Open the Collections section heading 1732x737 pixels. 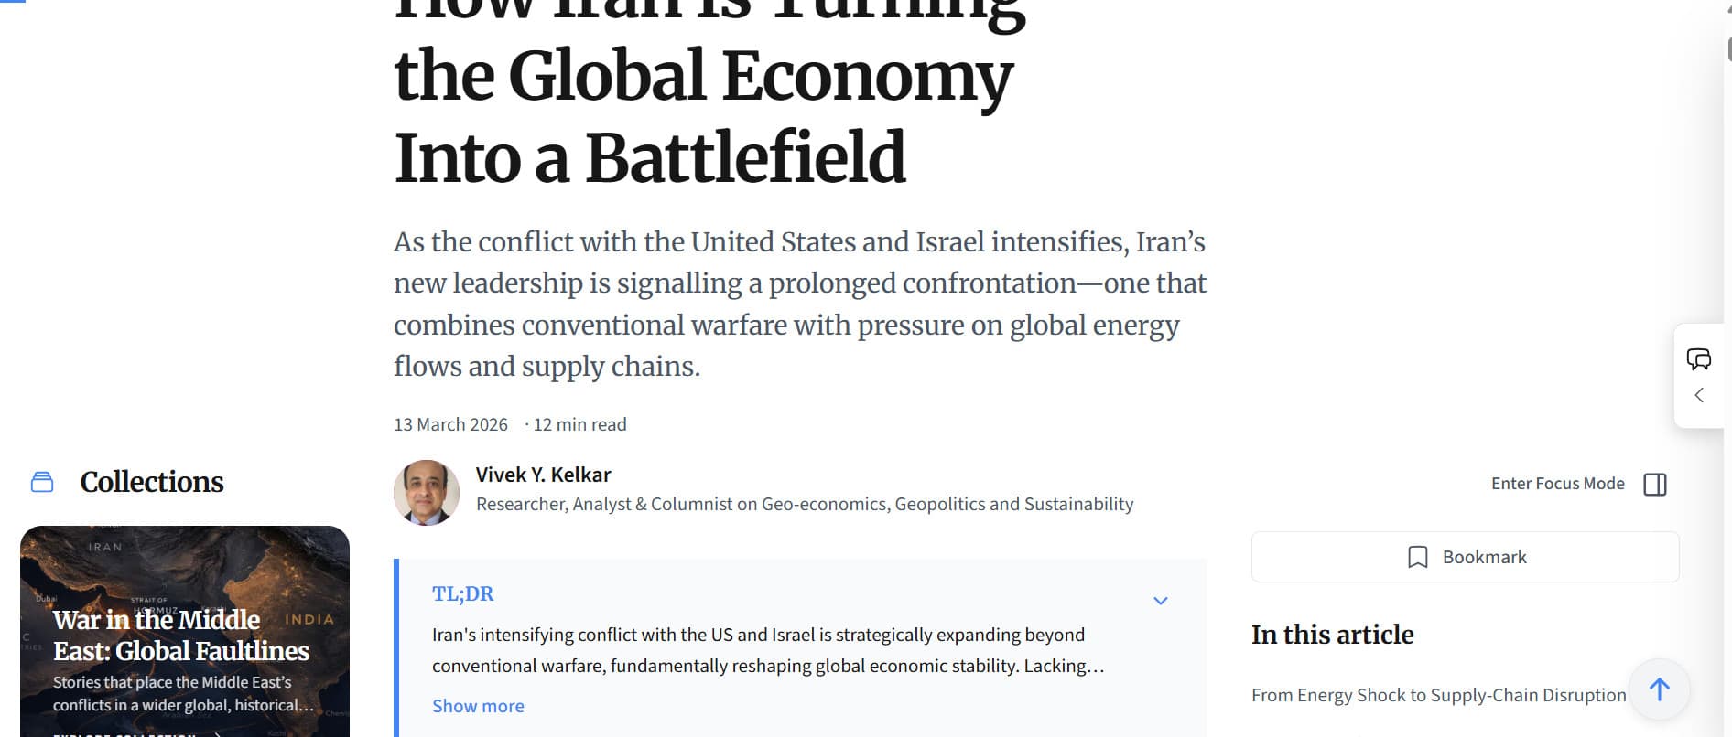pyautogui.click(x=152, y=482)
